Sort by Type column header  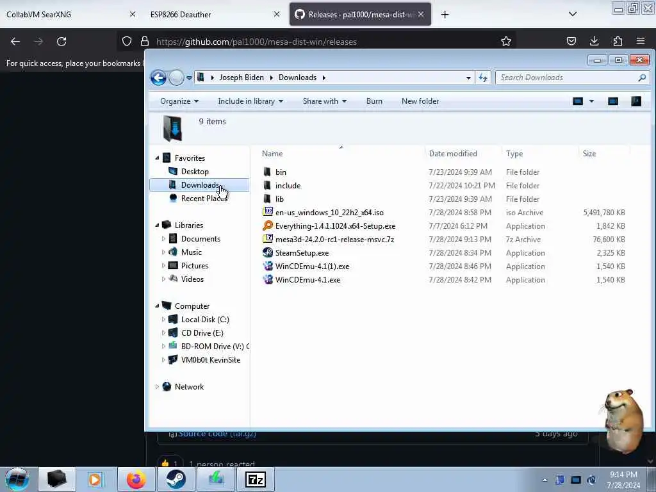click(x=539, y=154)
